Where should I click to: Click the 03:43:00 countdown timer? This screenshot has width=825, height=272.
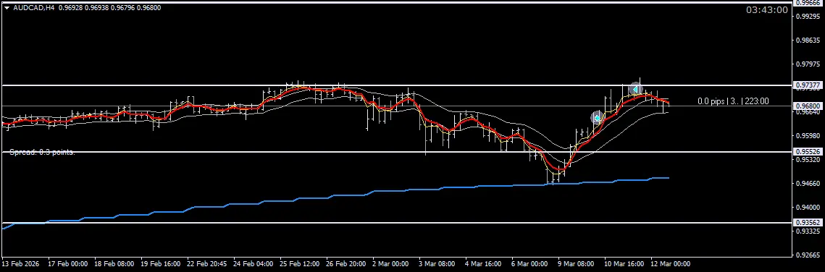[x=766, y=10]
